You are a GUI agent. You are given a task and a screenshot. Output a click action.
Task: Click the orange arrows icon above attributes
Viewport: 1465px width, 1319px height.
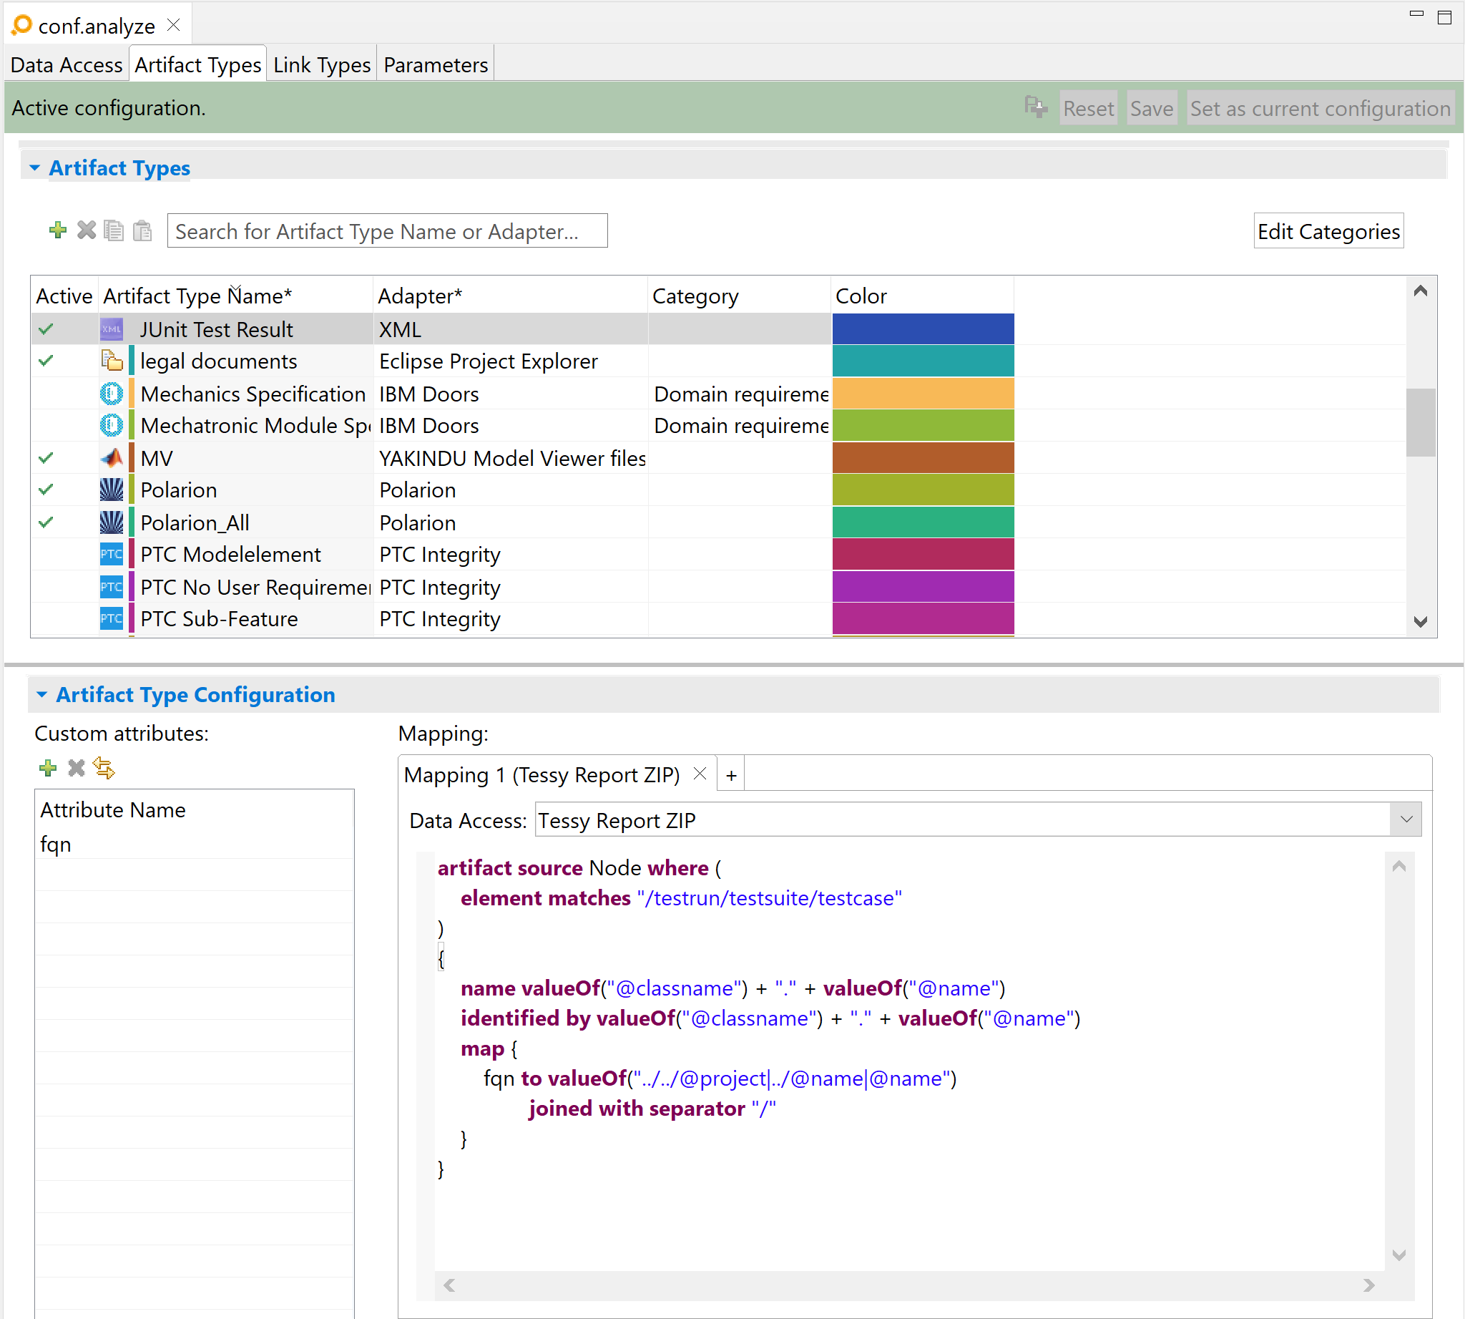tap(104, 767)
